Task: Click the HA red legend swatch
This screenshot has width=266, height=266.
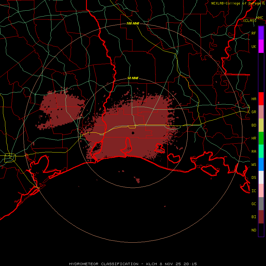Action: (261, 99)
